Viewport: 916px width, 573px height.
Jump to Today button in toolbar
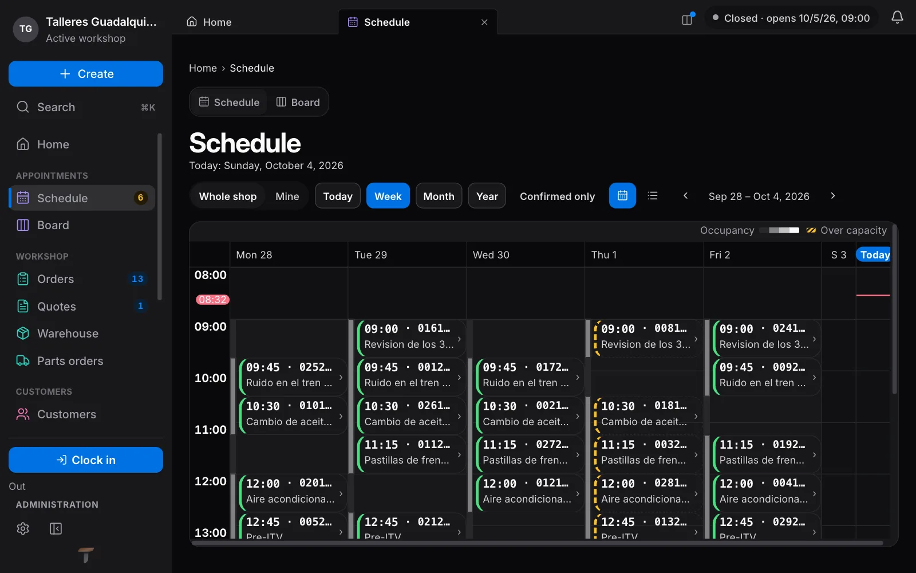point(338,197)
